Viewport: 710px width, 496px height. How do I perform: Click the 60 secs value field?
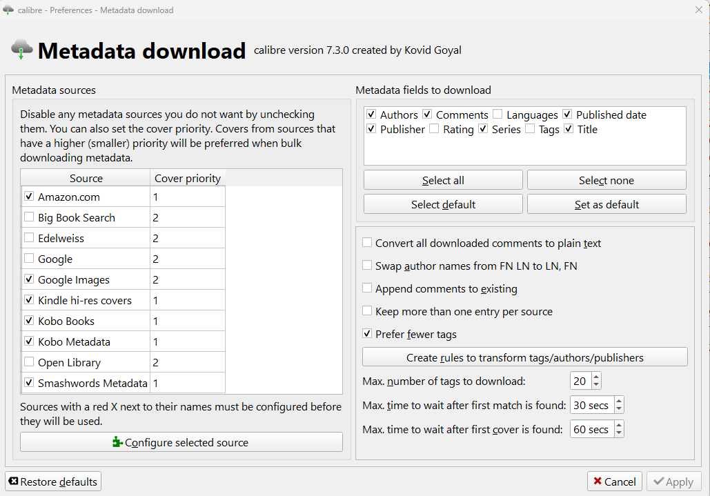pyautogui.click(x=592, y=429)
